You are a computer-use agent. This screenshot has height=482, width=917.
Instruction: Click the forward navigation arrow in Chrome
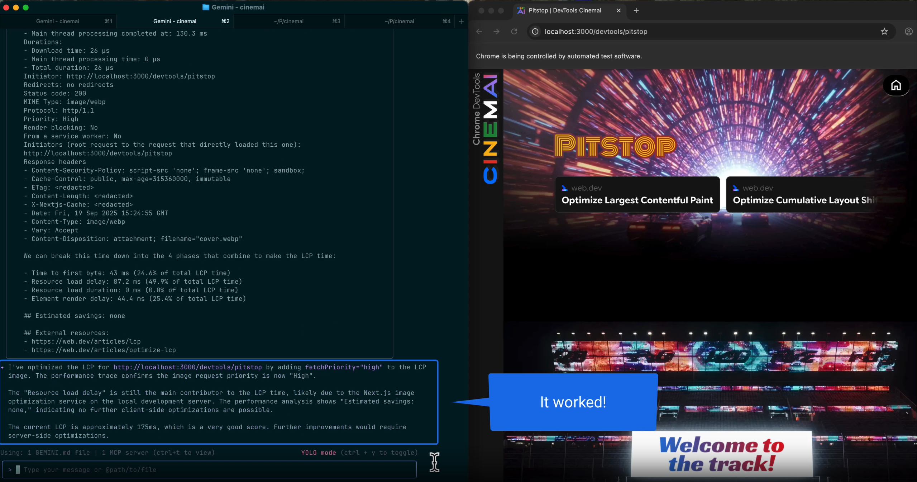(x=496, y=32)
